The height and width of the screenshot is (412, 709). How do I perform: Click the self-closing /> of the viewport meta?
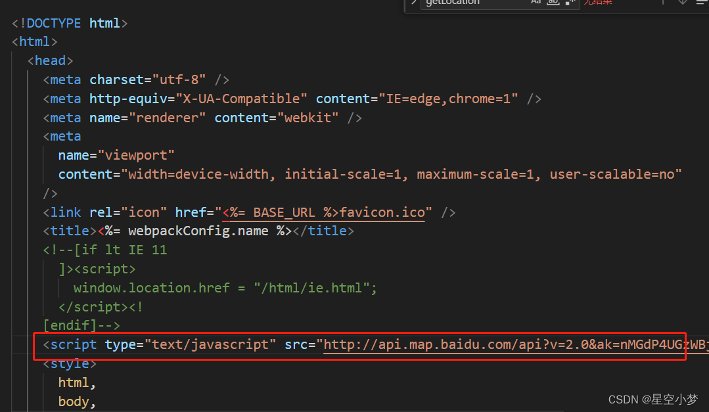(x=50, y=193)
